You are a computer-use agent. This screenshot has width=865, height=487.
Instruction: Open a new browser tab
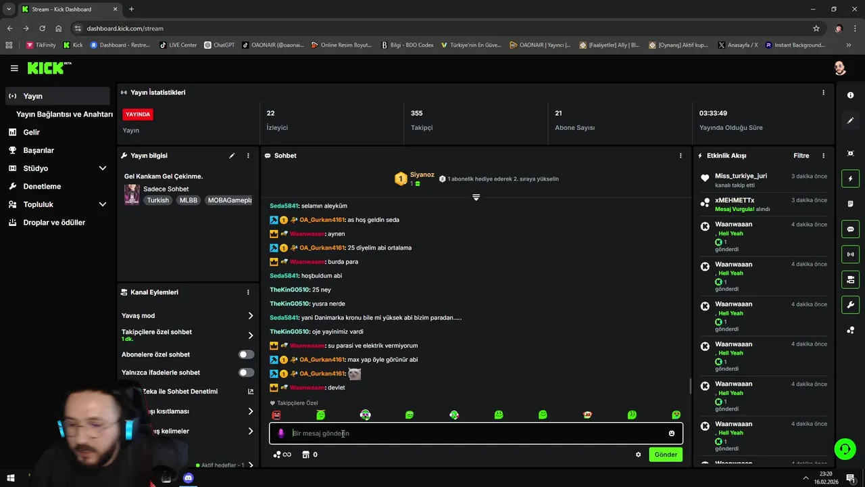click(x=131, y=9)
